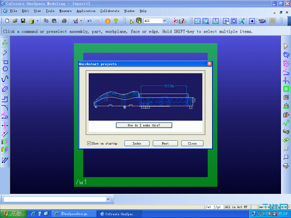Click the All in Act WP status field
Screen dimensions: 291x218
click(x=237, y=207)
